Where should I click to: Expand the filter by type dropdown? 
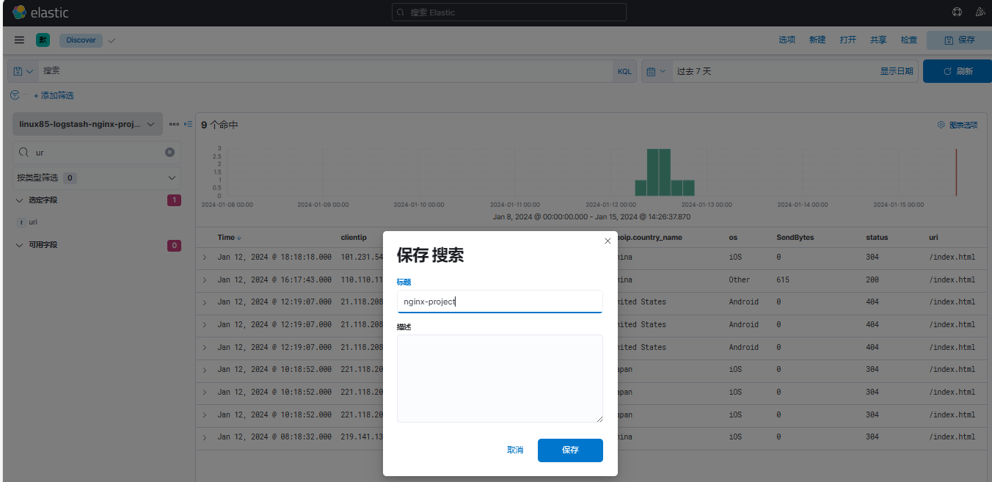click(97, 178)
